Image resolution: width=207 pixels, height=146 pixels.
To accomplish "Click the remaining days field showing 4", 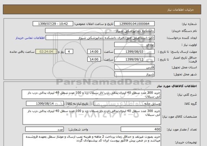I will click(69, 52).
